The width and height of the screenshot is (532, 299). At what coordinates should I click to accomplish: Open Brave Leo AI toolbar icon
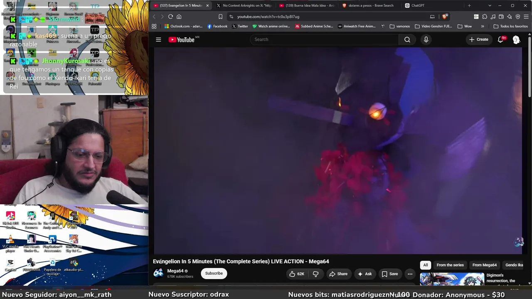click(510, 17)
